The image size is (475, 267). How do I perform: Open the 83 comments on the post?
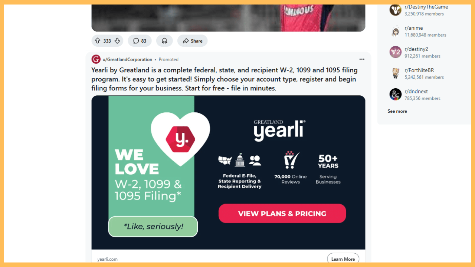140,41
